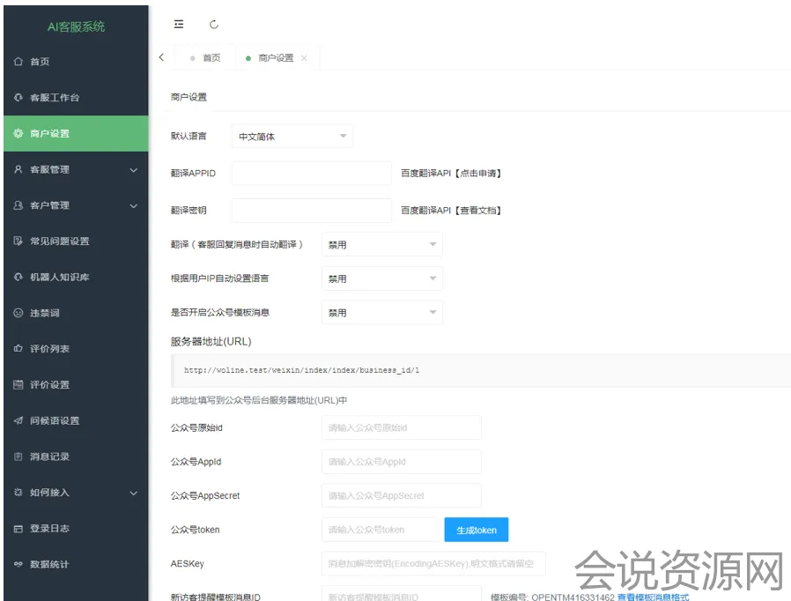Open the 查看模板消息格式 link
Image resolution: width=791 pixels, height=601 pixels.
(653, 597)
